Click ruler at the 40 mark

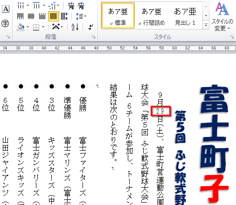pos(44,48)
